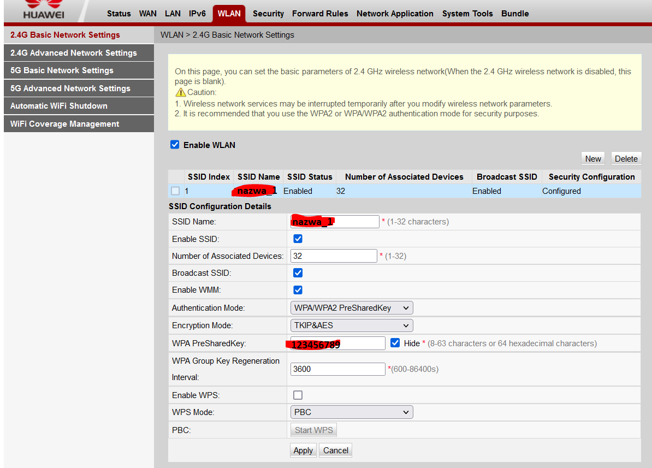
Task: Disable the Enable WMM option
Action: coord(298,290)
